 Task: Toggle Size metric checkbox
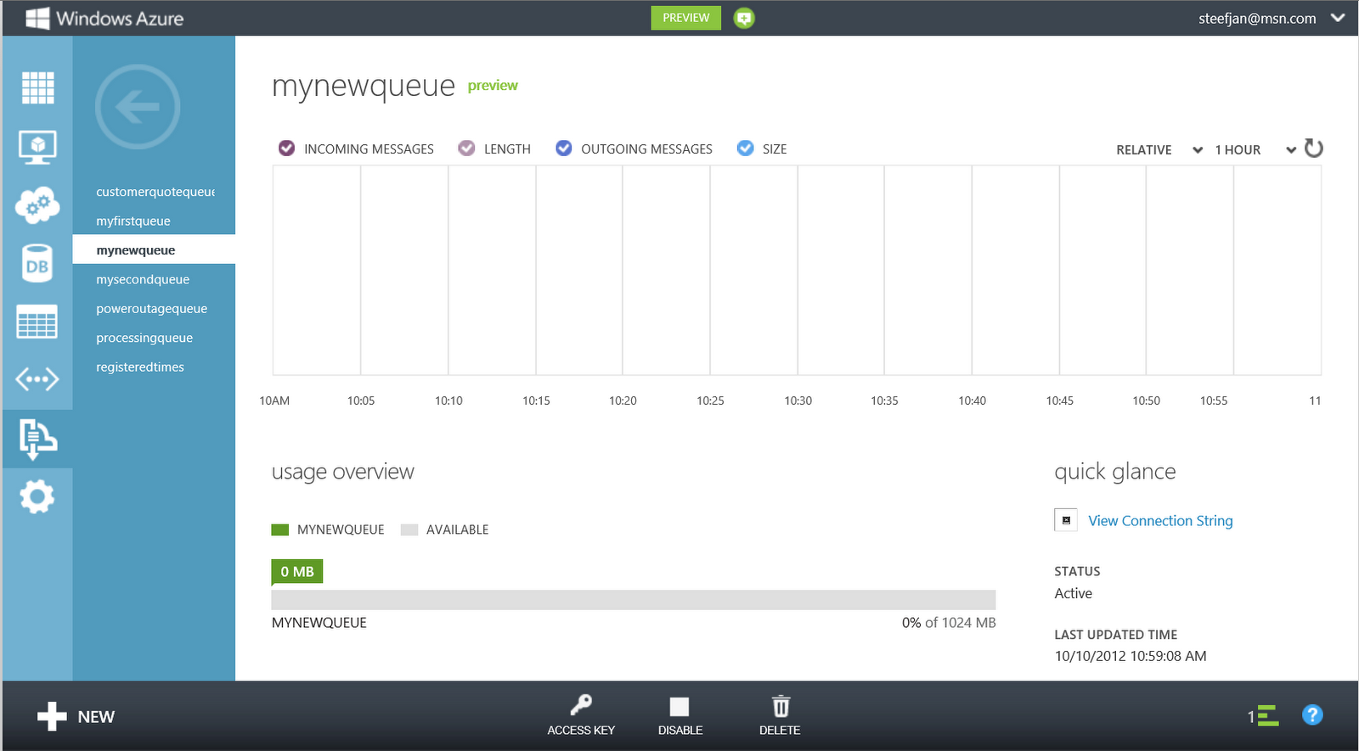tap(745, 149)
